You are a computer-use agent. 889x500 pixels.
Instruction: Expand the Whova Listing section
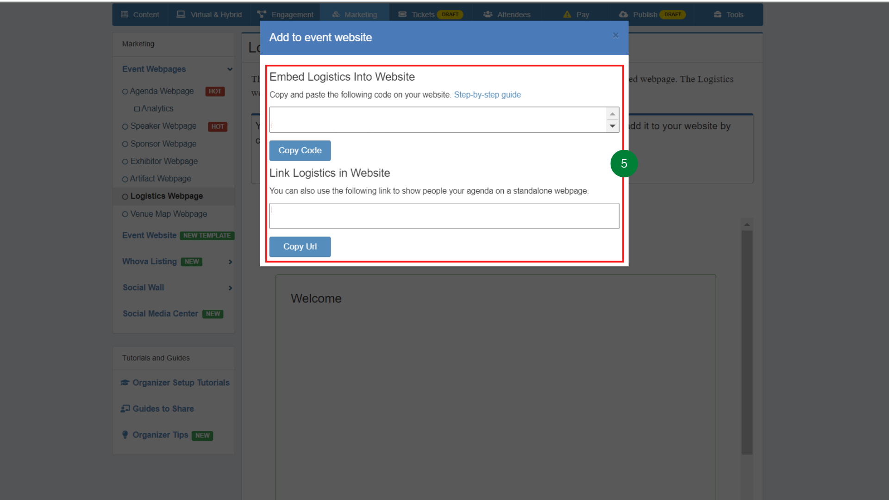click(x=230, y=262)
